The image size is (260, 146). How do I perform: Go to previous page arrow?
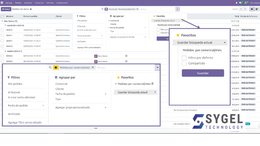[241, 9]
